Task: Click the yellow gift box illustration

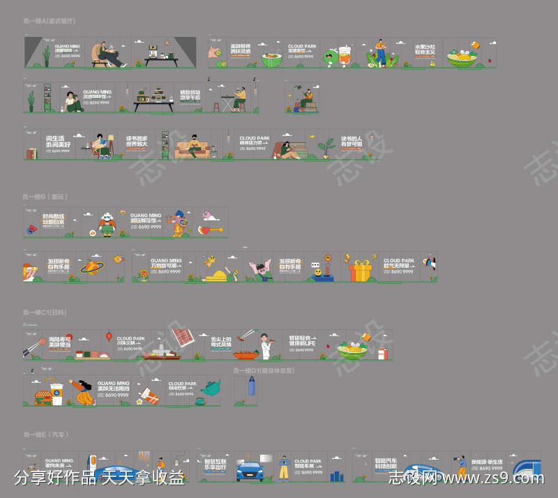Action: (360, 270)
